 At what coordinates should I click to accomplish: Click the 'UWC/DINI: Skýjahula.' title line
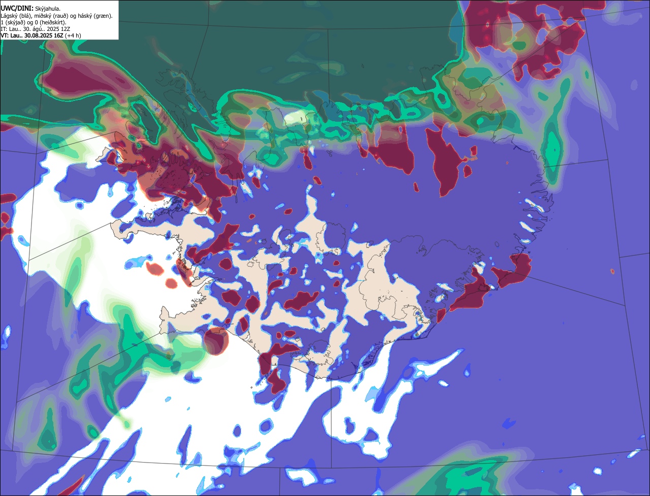coord(30,9)
